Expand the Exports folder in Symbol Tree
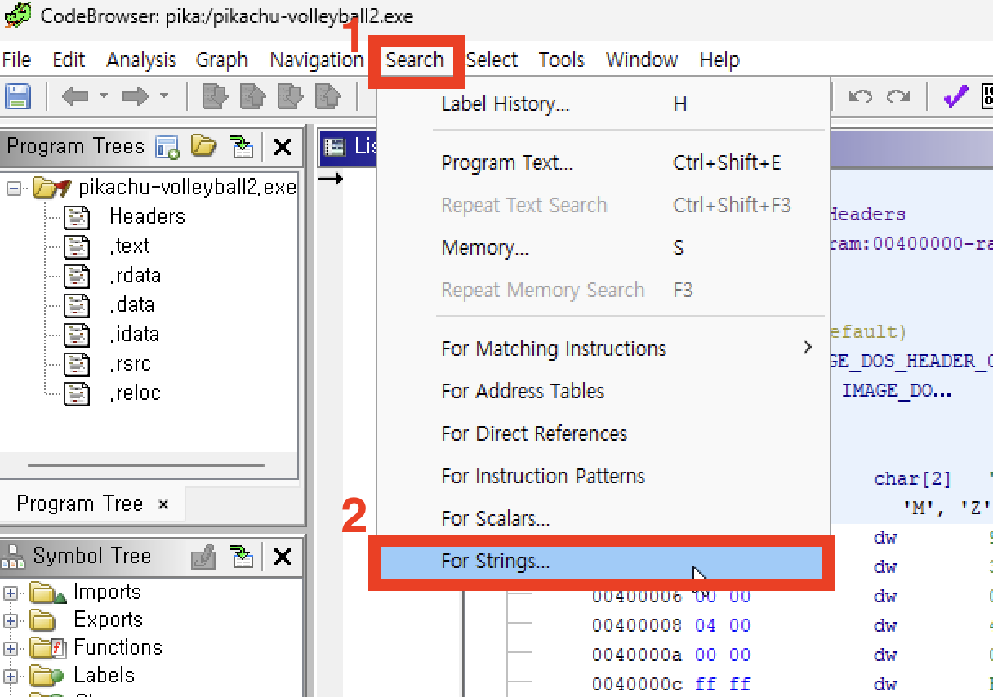This screenshot has width=993, height=697. pos(10,621)
